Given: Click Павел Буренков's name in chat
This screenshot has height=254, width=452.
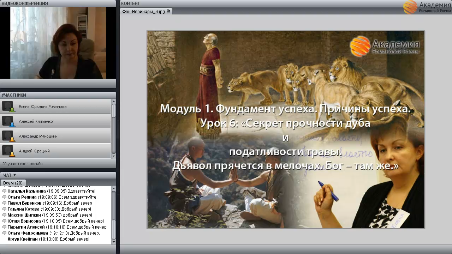Looking at the screenshot, I should click(x=25, y=203).
